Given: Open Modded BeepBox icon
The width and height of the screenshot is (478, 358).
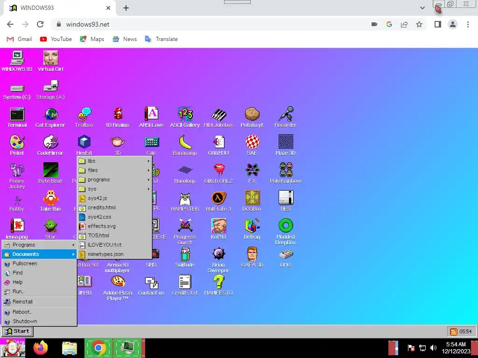Looking at the screenshot, I should click(286, 232).
